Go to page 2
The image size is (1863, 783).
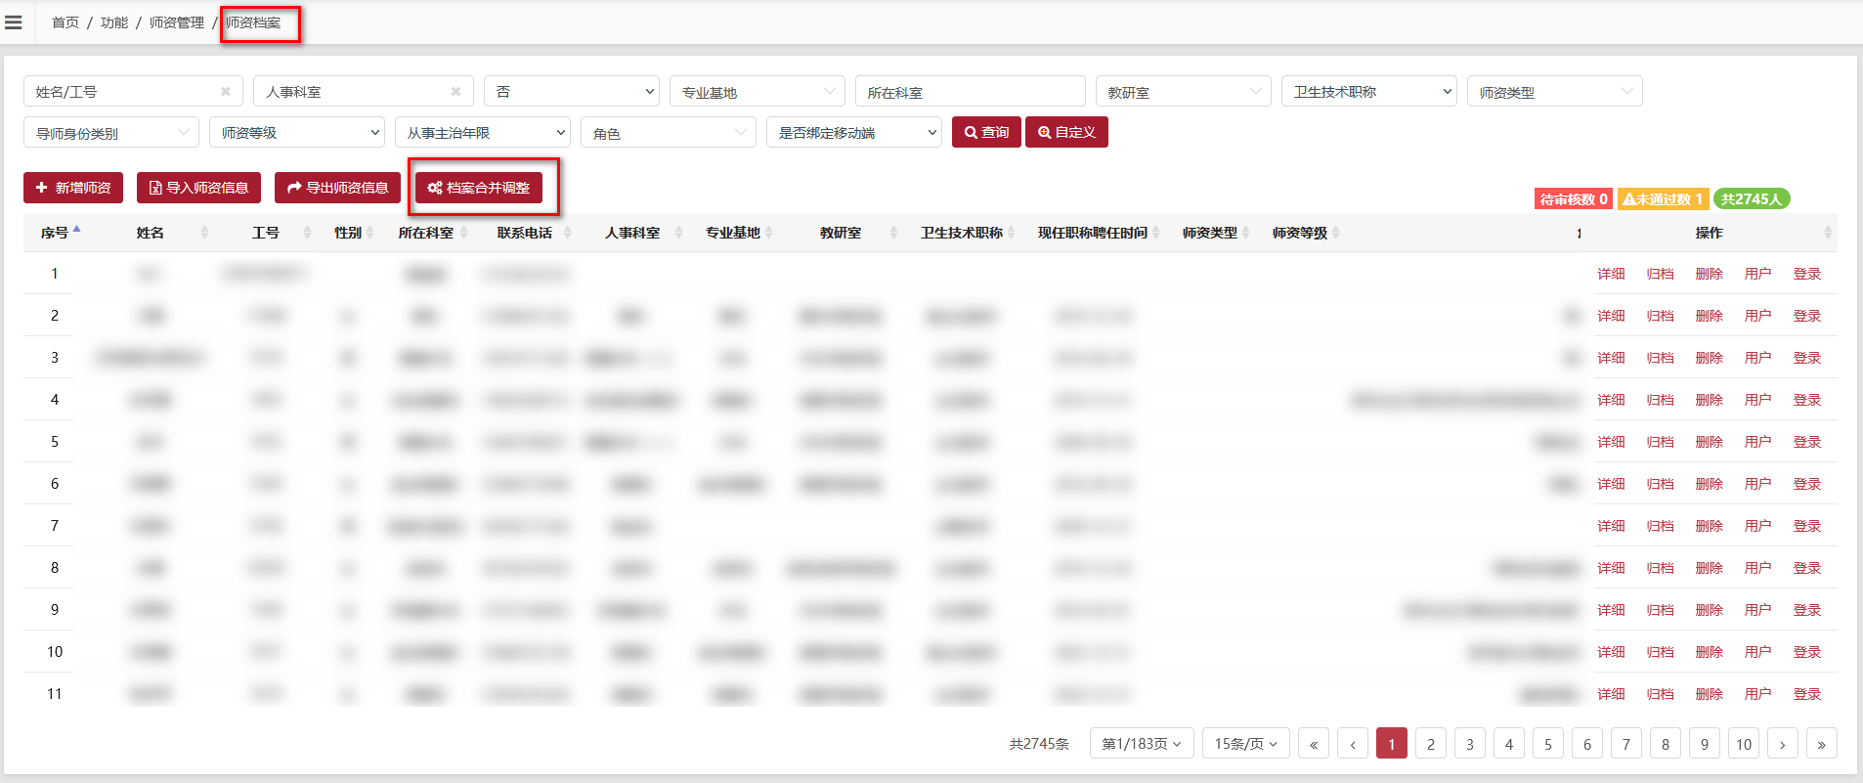pyautogui.click(x=1431, y=744)
